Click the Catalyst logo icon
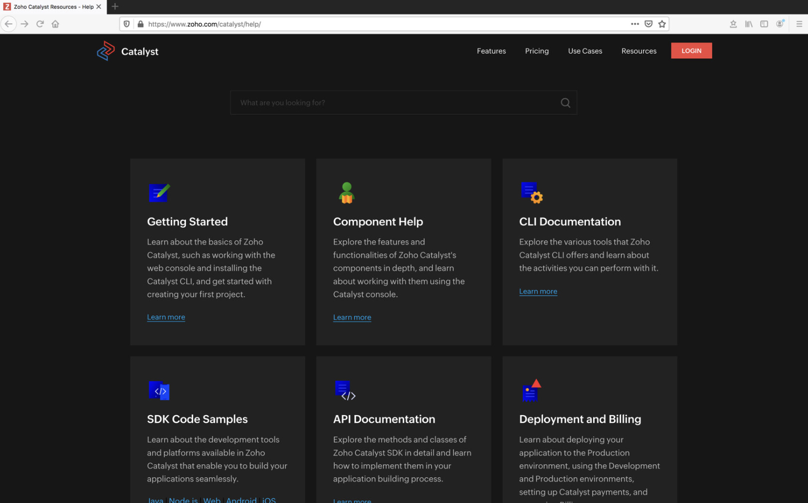 point(106,51)
